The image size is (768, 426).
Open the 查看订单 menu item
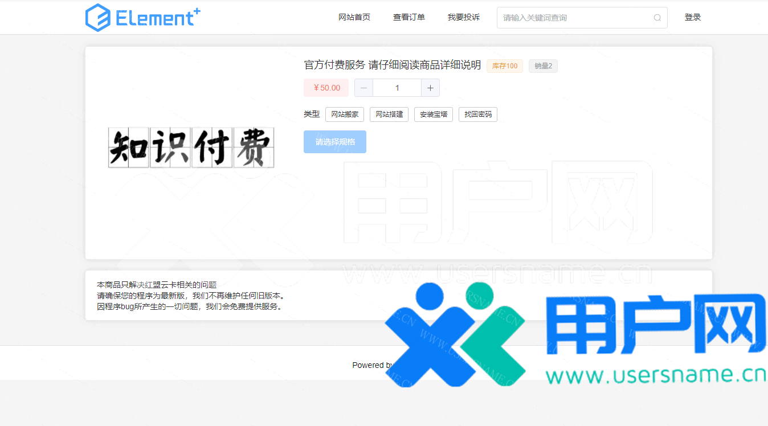pos(409,17)
